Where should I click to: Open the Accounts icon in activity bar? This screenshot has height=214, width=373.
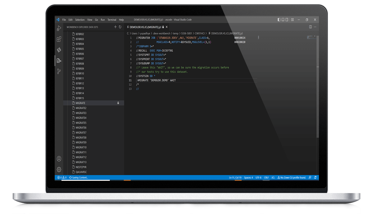[x=59, y=159]
